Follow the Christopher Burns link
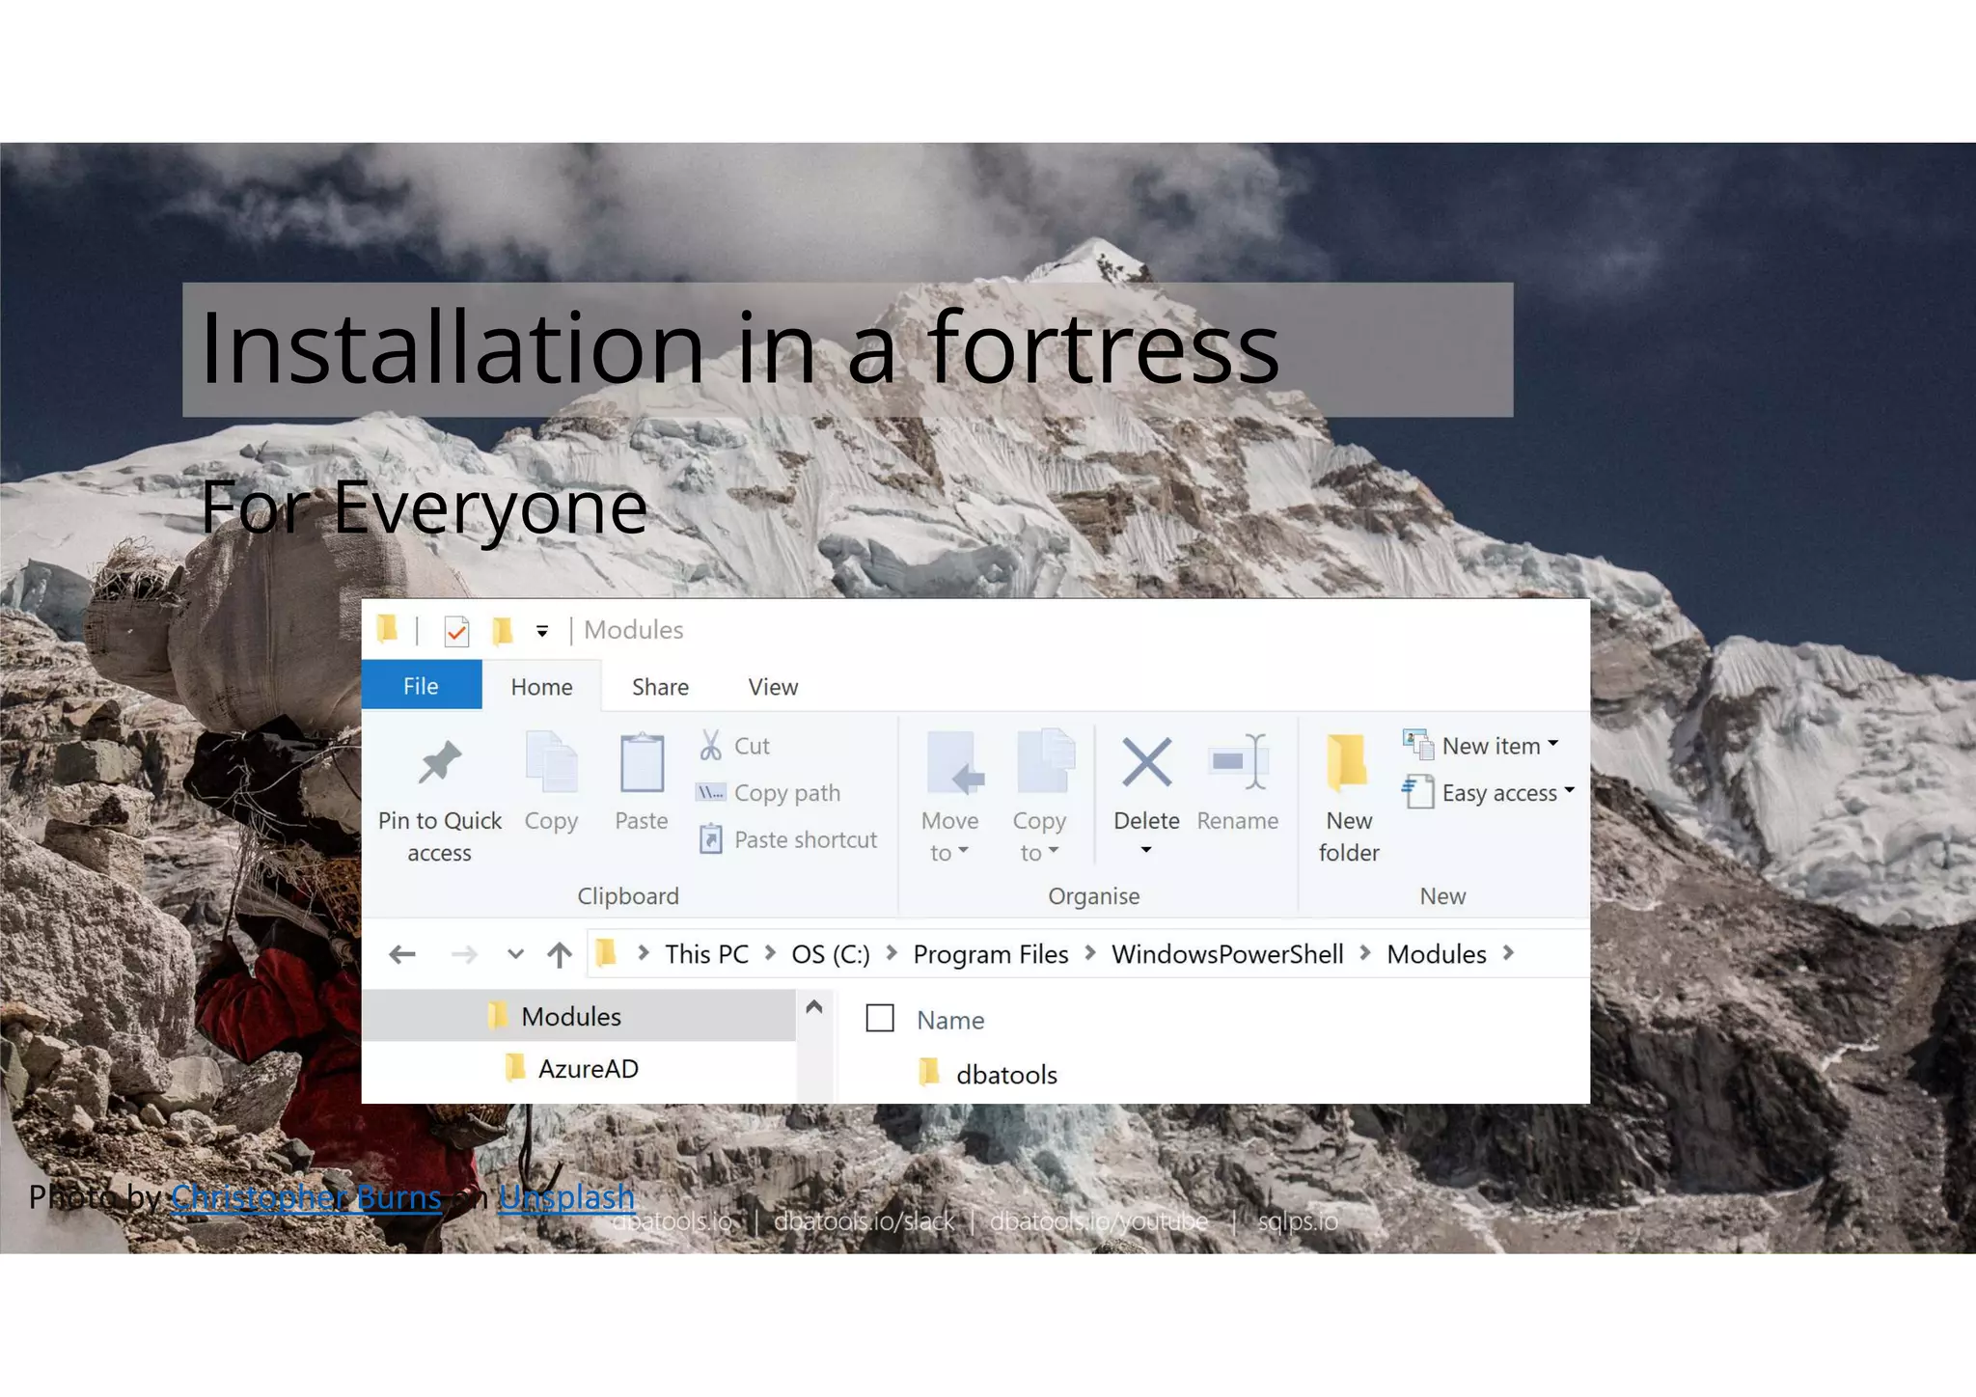The height and width of the screenshot is (1397, 1976). click(x=306, y=1197)
